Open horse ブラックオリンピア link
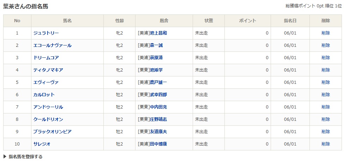The image size is (344, 161). click(x=53, y=132)
